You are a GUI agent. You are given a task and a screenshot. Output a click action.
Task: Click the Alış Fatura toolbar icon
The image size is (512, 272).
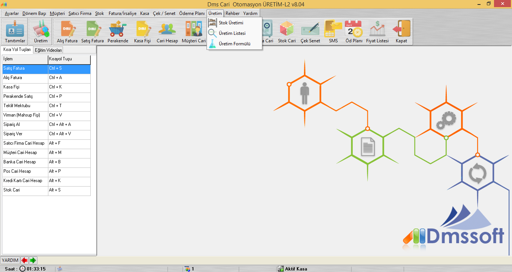pyautogui.click(x=67, y=31)
